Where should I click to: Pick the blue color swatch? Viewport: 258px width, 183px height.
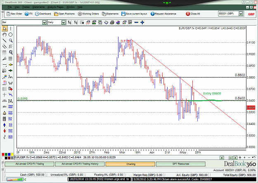9,155
